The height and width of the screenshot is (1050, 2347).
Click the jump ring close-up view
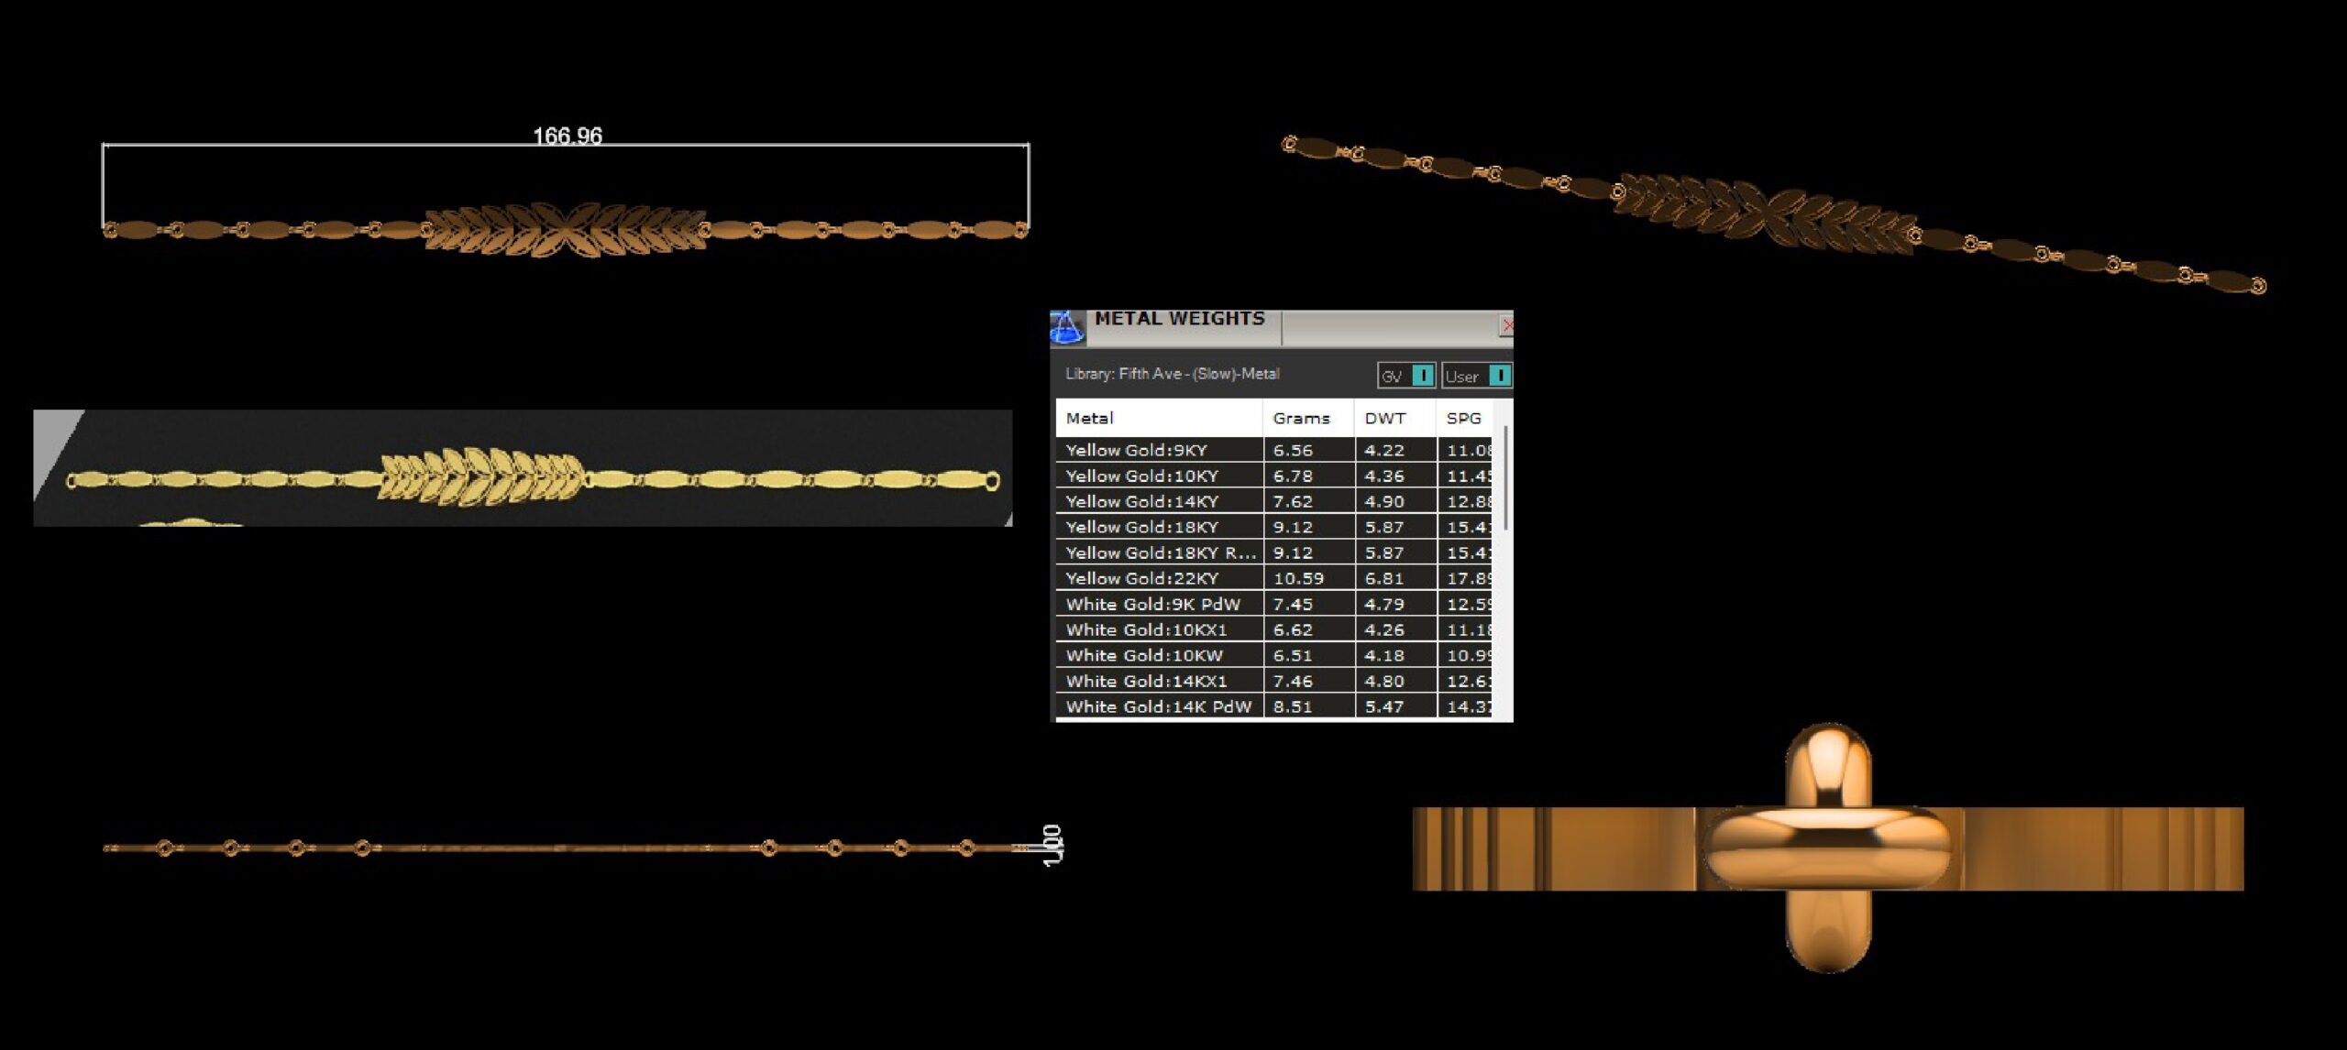tap(1827, 848)
